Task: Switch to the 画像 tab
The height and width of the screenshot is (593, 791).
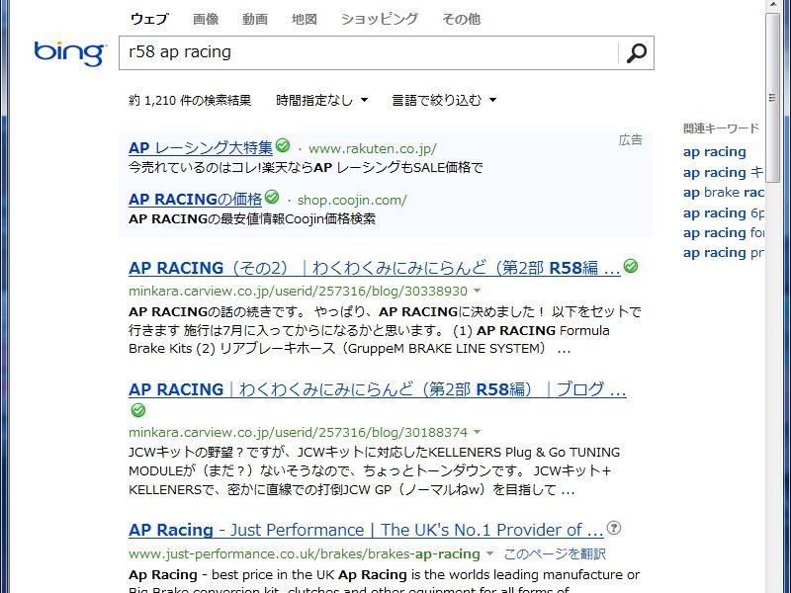Action: [x=206, y=19]
